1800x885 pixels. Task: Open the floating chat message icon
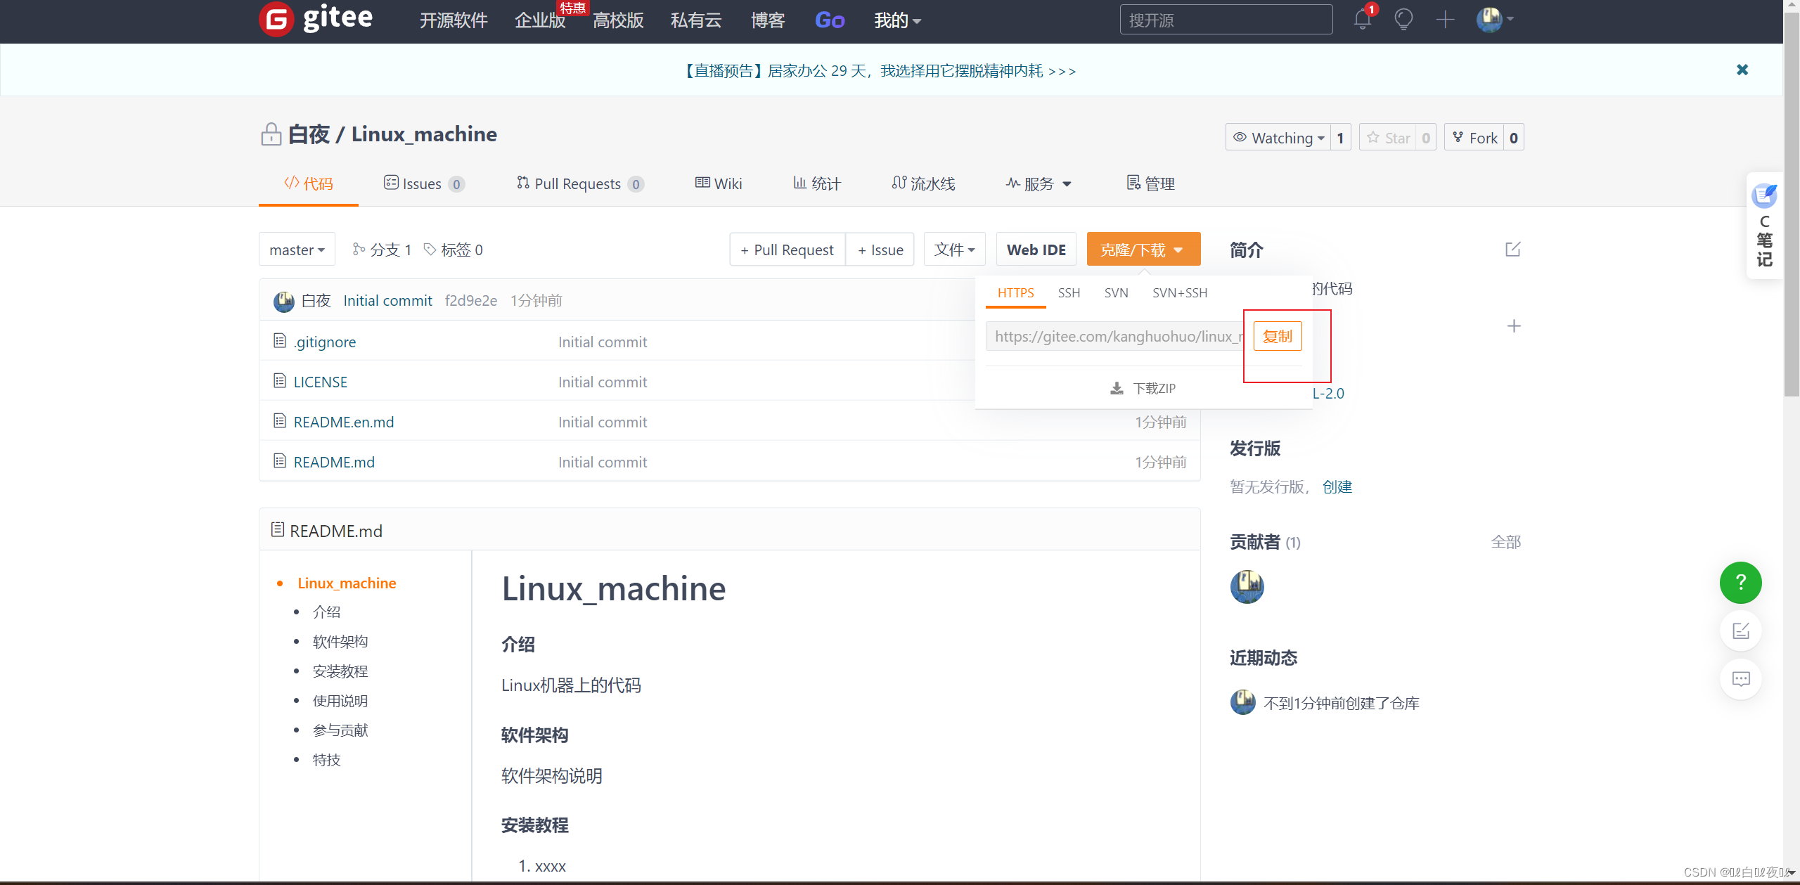tap(1741, 679)
